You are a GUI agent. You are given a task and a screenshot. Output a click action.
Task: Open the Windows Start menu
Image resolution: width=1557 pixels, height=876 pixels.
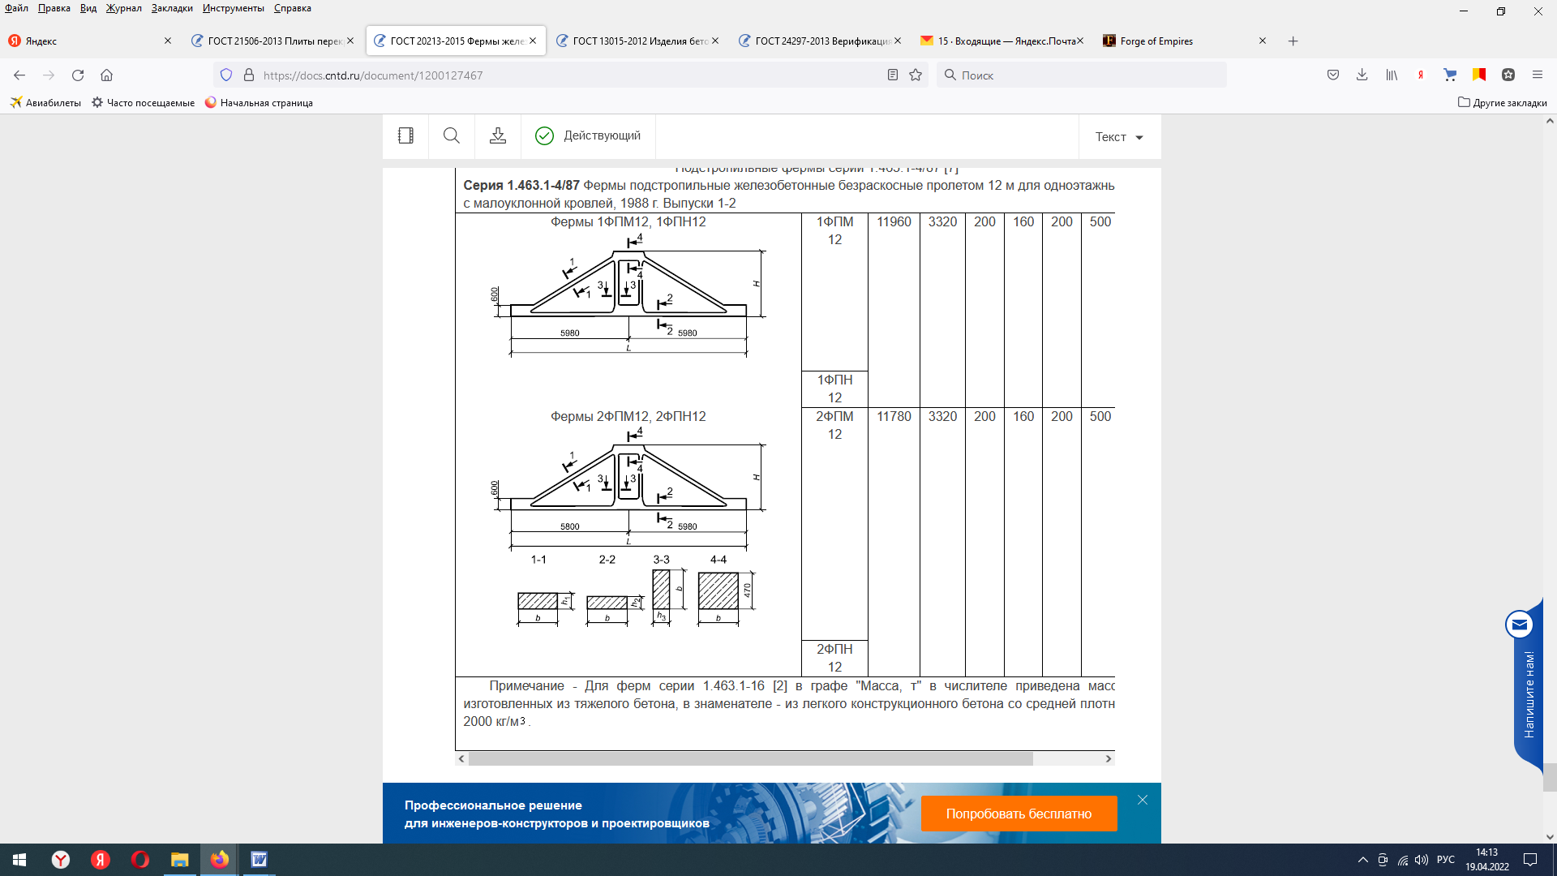click(x=19, y=860)
